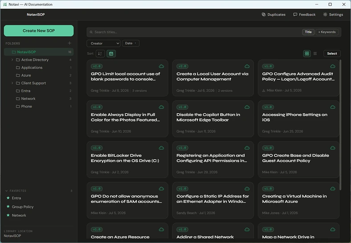351x243 pixels.
Task: Open the Feedback dialog
Action: pos(304,15)
